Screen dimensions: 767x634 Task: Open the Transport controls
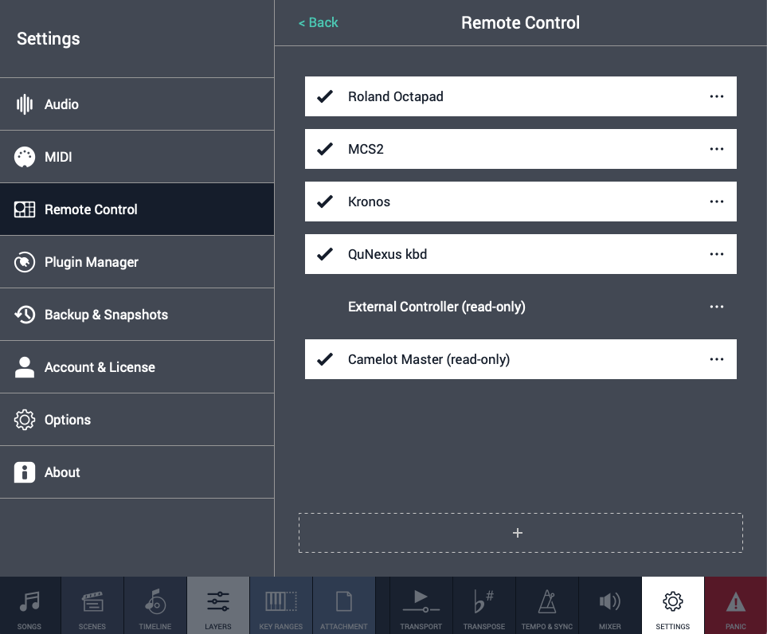421,605
